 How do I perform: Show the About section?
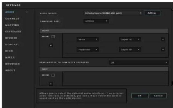point(10,70)
